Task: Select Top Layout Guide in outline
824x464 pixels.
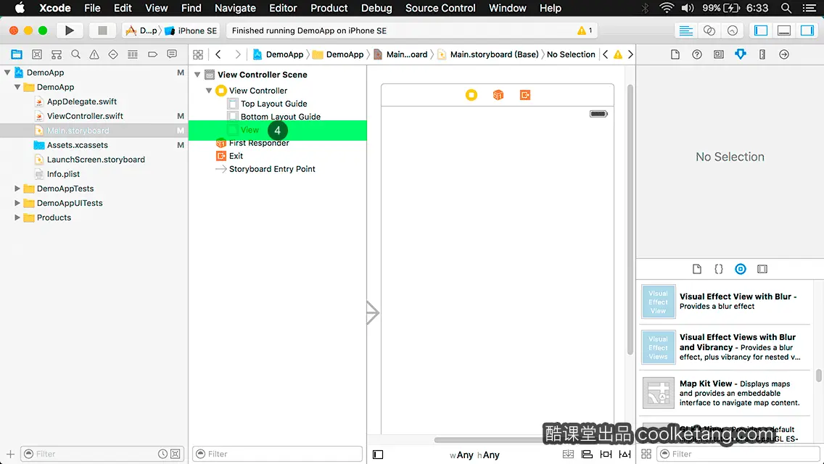Action: (273, 104)
